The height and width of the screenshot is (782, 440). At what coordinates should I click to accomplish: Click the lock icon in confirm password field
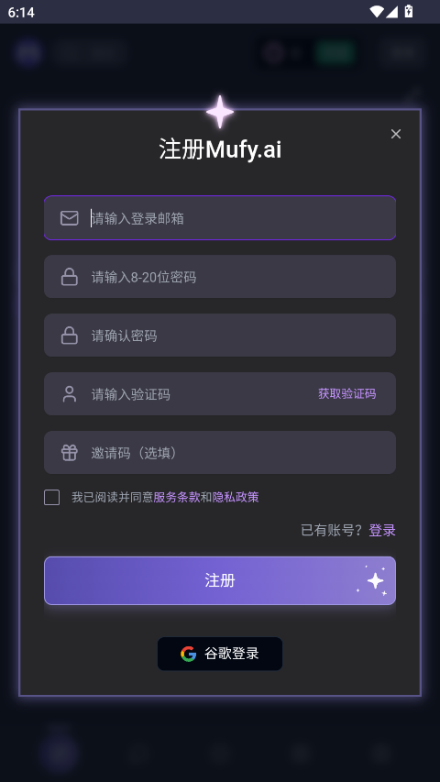70,336
